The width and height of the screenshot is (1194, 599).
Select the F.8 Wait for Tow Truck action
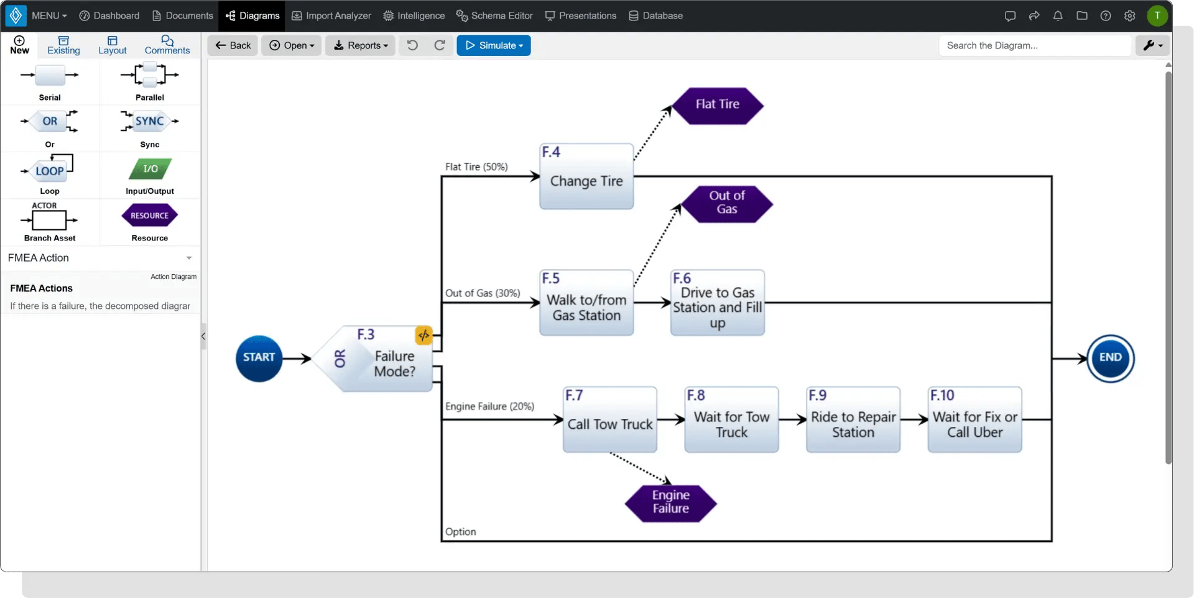[x=731, y=419]
